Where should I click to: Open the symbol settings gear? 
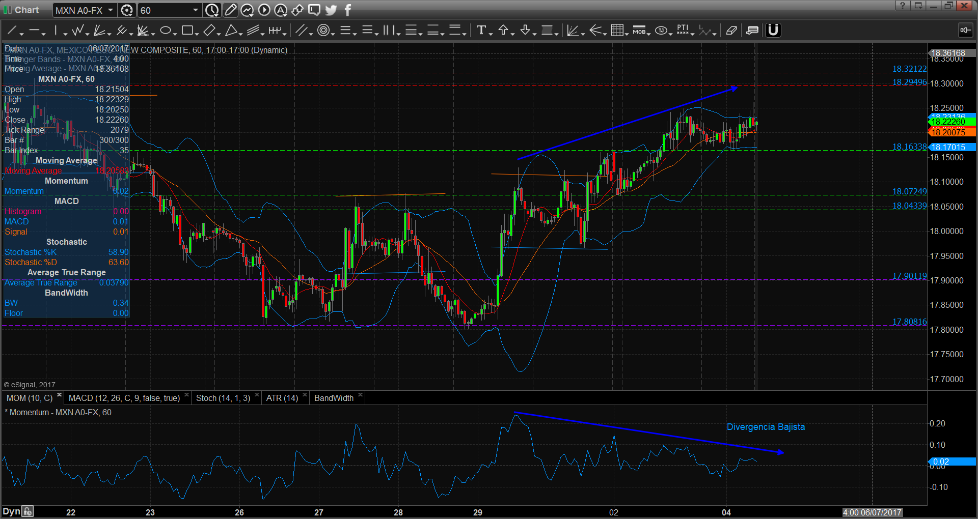pyautogui.click(x=127, y=10)
